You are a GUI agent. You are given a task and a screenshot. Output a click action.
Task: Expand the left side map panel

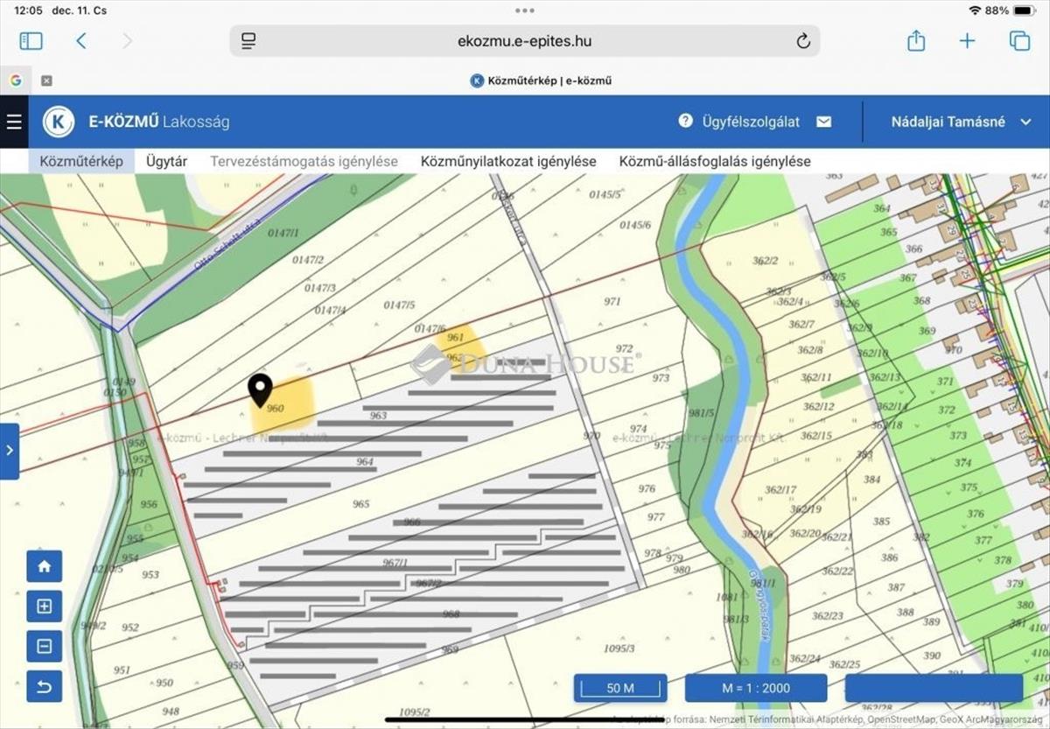(x=10, y=451)
